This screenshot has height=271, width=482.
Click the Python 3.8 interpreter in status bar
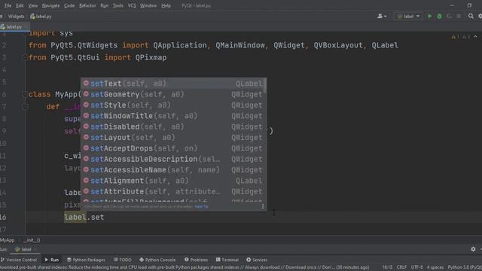tap(465, 267)
